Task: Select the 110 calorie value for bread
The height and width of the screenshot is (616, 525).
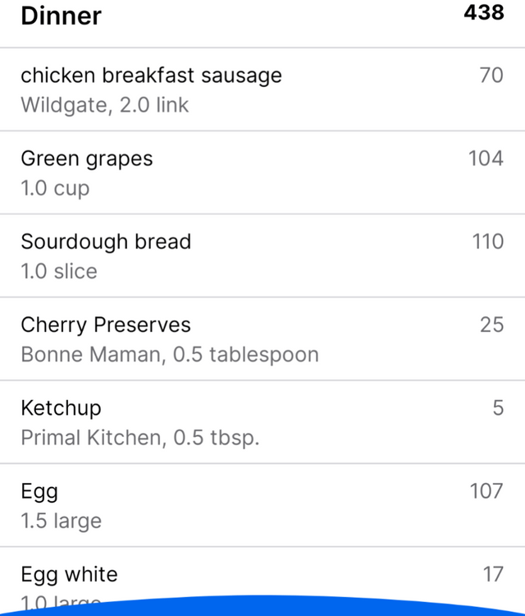Action: coord(488,241)
